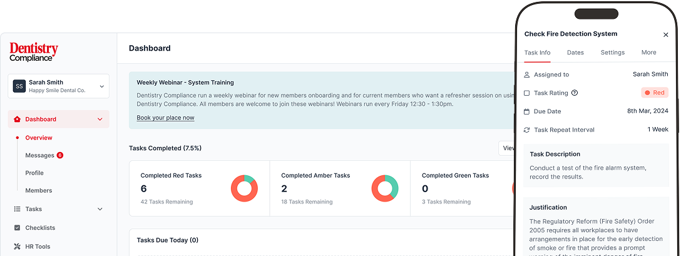This screenshot has height=256, width=681.
Task: Click the Sarah Smith assignee value
Action: point(650,74)
